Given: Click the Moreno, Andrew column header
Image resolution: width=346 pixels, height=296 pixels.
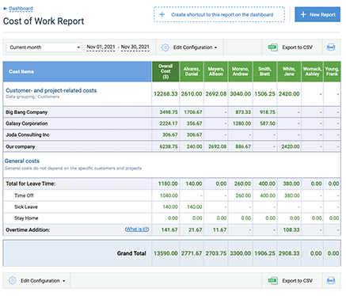Looking at the screenshot, I should point(240,71).
